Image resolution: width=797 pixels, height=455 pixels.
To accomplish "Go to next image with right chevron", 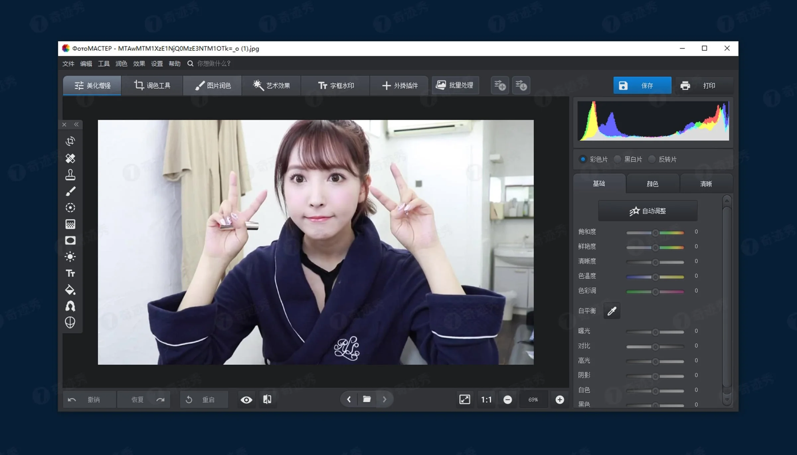I will coord(385,399).
